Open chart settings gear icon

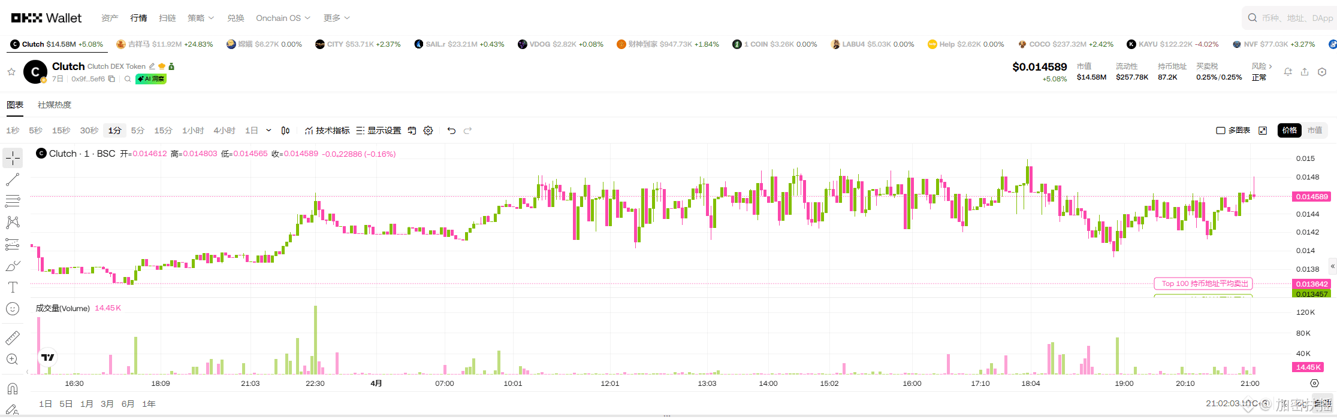(x=428, y=130)
